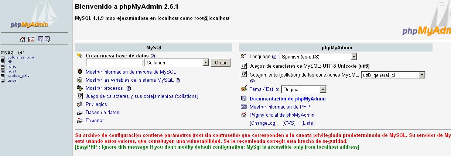Screen dimensions: 451x156
Task: Select the mysql database in sidebar
Action: click(7, 52)
